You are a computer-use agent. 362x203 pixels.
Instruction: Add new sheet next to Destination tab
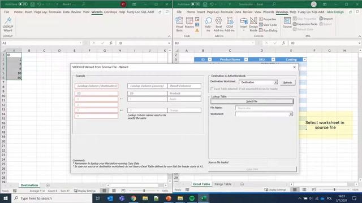point(48,186)
